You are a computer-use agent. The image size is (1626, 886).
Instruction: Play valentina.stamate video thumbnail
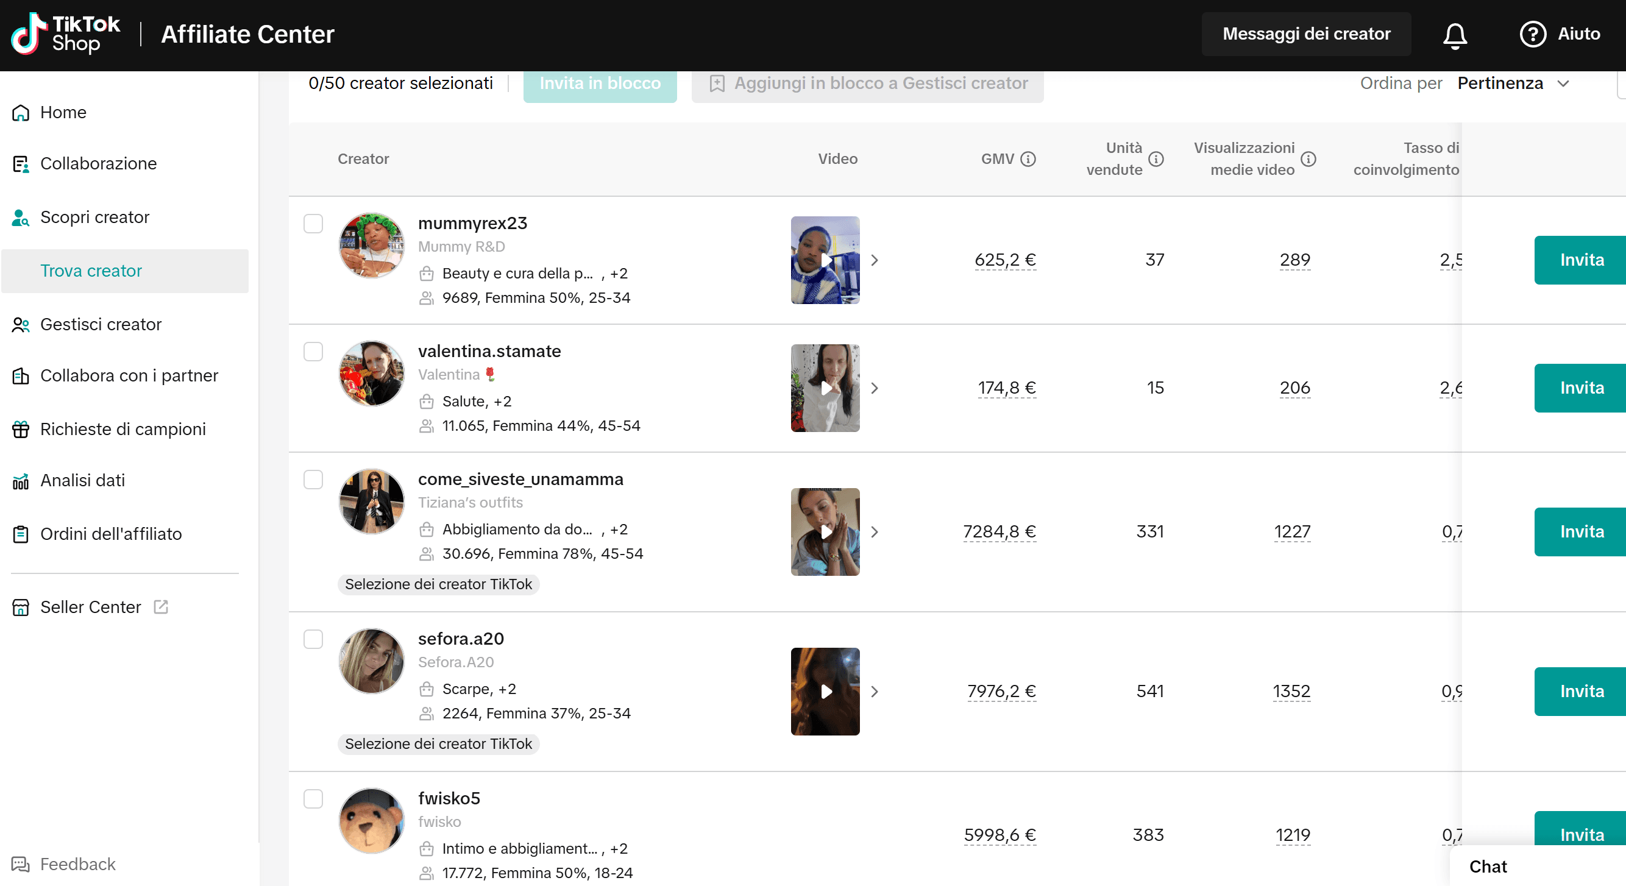[825, 388]
